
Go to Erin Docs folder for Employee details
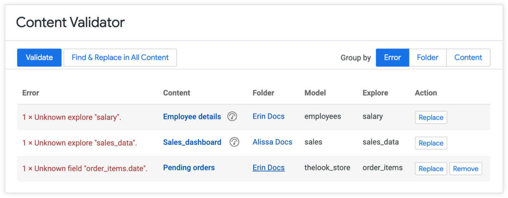pyautogui.click(x=269, y=117)
